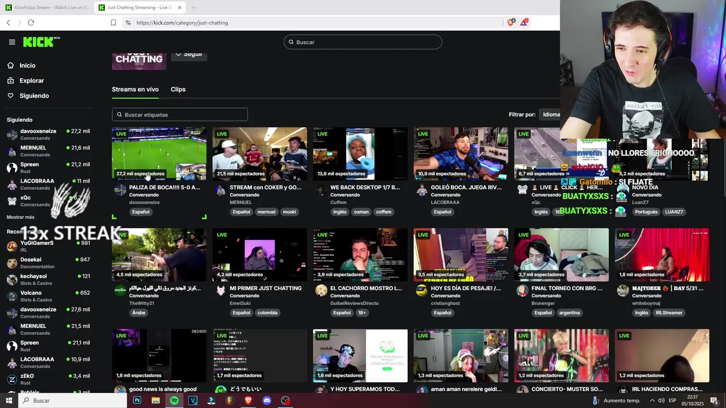The width and height of the screenshot is (726, 408).
Task: Open Spotify from the taskbar
Action: [174, 401]
